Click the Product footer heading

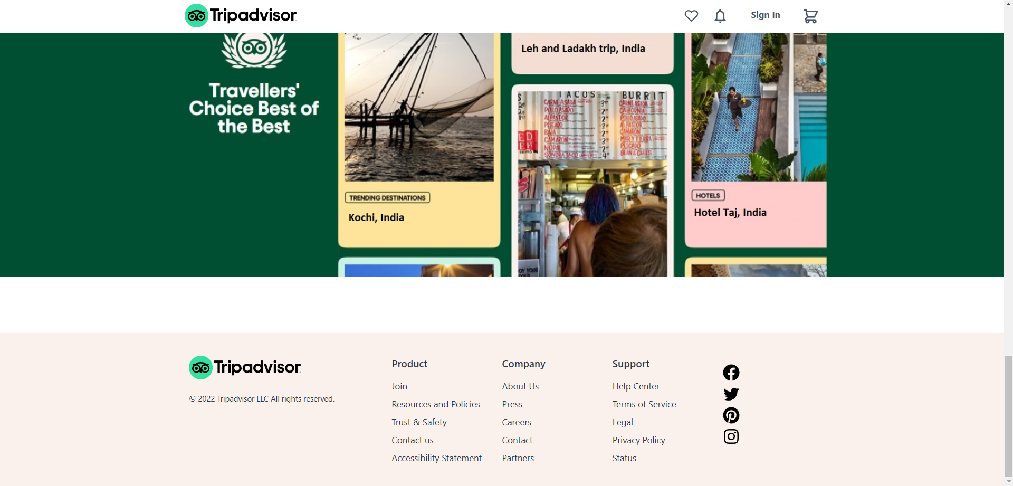(x=409, y=364)
